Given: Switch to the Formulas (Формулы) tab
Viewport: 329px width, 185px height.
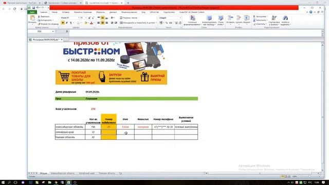Looking at the screenshot, I should (x=101, y=12).
